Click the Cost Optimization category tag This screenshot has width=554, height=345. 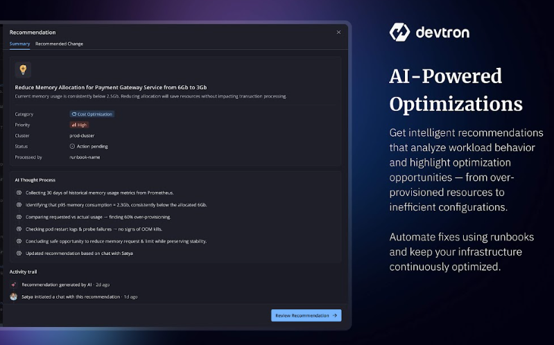click(x=92, y=114)
